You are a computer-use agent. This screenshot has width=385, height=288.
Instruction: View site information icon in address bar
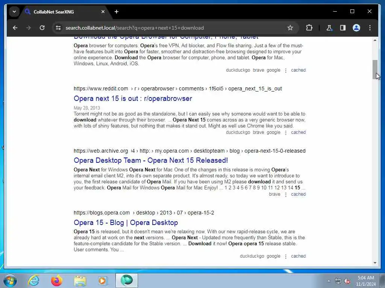pyautogui.click(x=58, y=28)
